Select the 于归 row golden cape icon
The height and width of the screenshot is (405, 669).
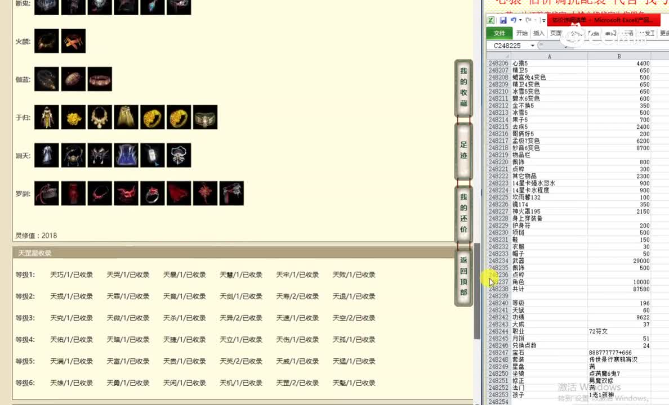(x=126, y=117)
